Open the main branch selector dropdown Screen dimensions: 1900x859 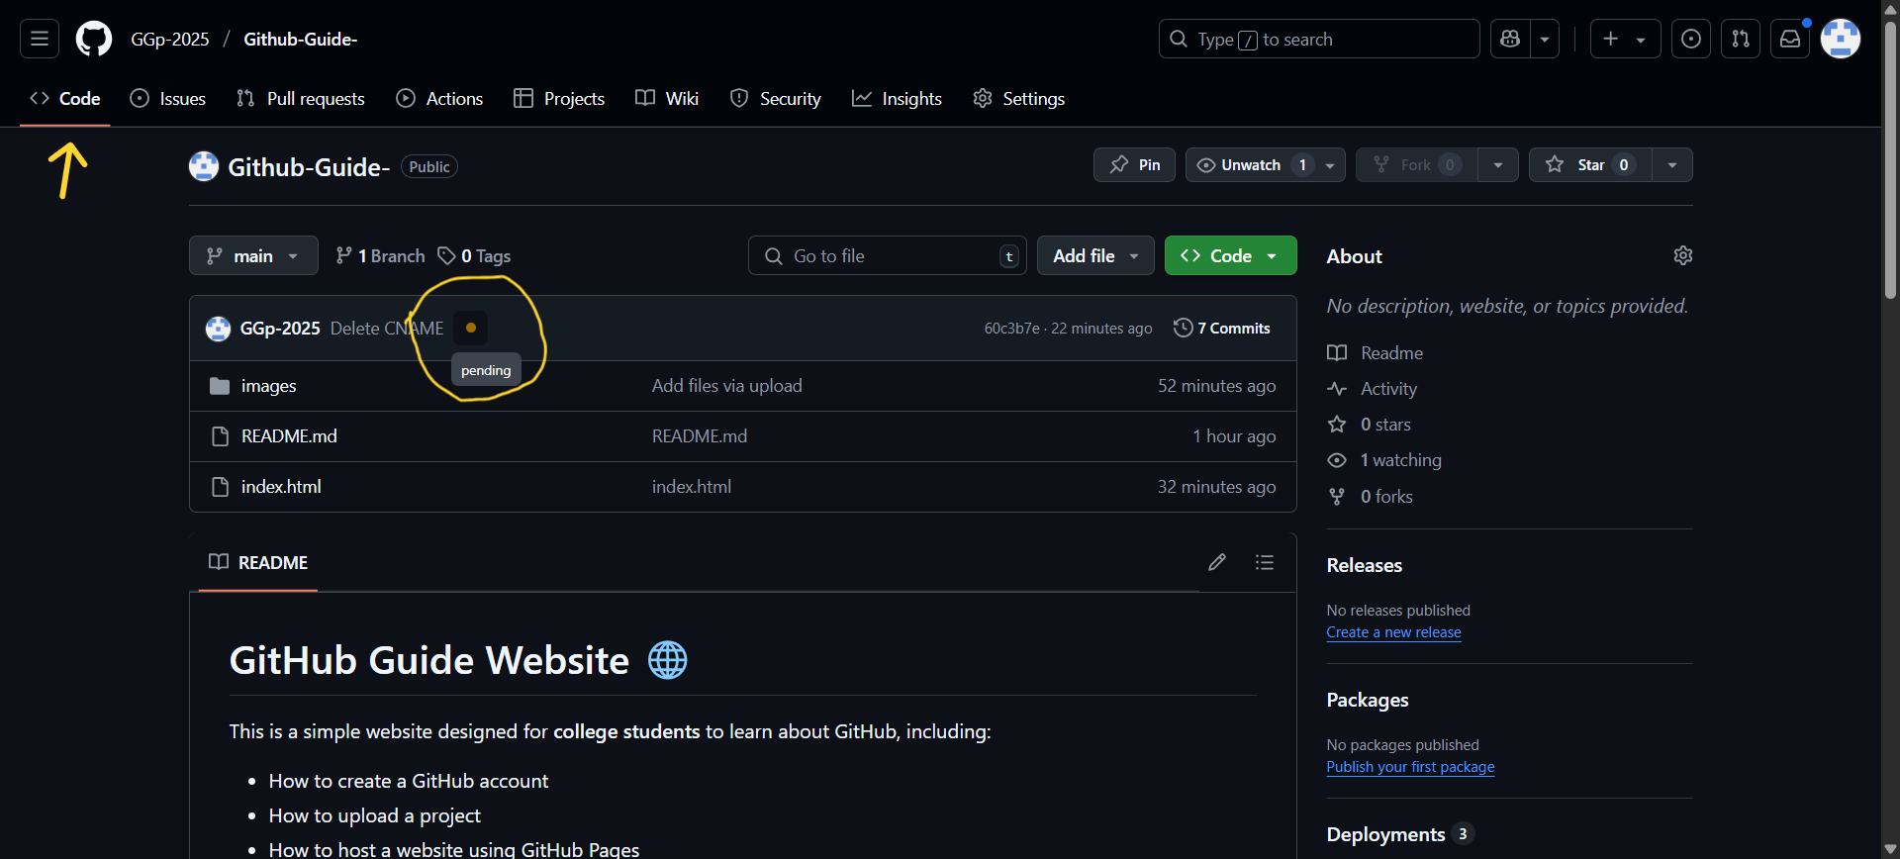(x=253, y=255)
